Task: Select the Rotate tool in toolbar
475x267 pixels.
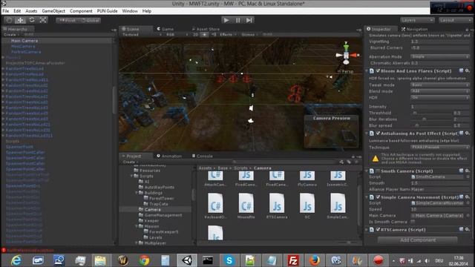Action: [32, 20]
